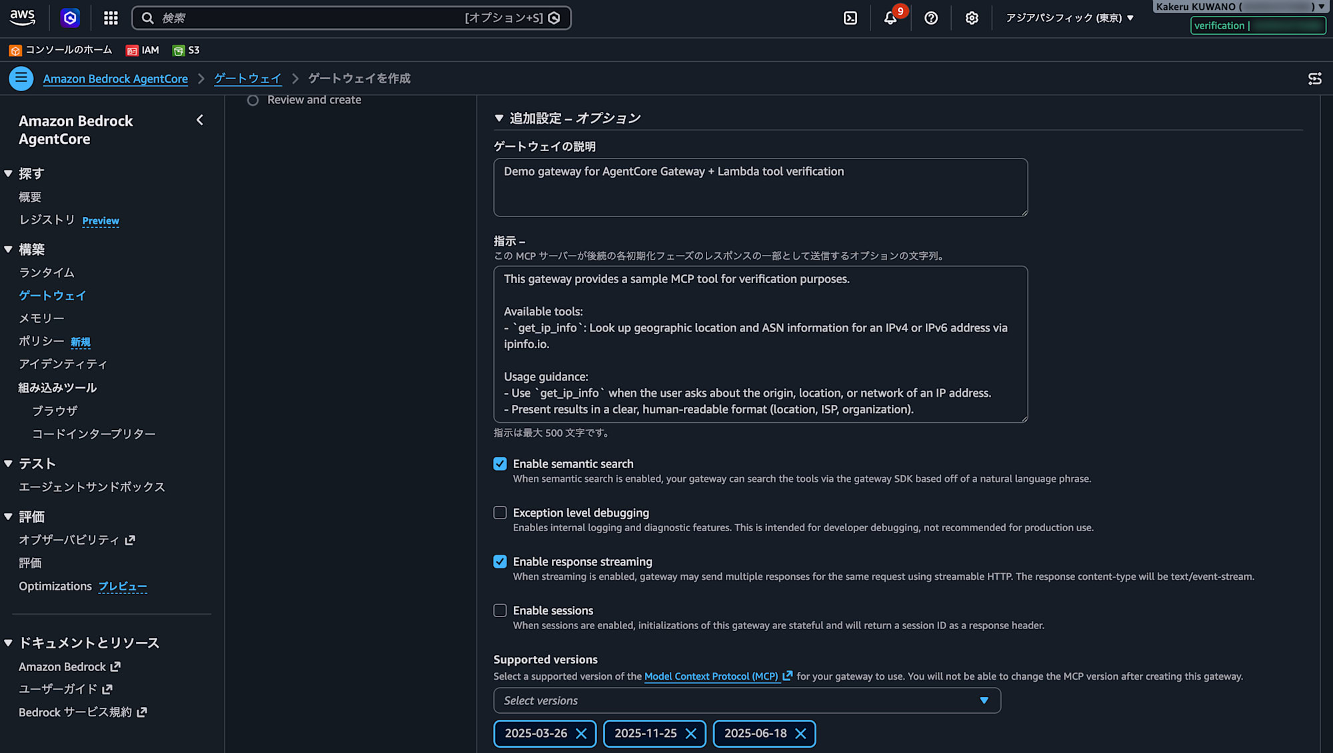Open the Select versions dropdown
This screenshot has height=753, width=1333.
pos(747,700)
